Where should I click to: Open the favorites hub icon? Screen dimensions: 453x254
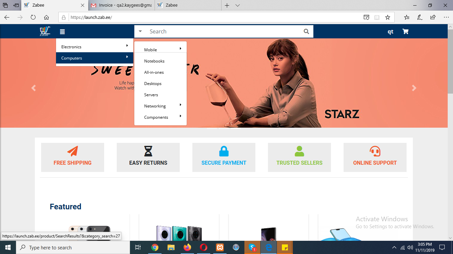pyautogui.click(x=407, y=17)
